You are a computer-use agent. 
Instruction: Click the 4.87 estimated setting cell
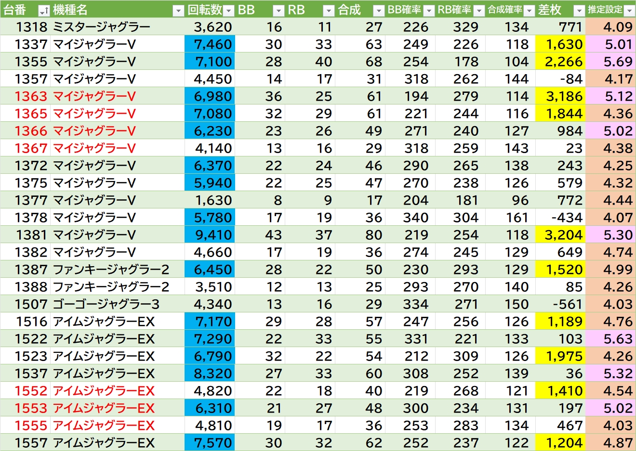coord(611,443)
